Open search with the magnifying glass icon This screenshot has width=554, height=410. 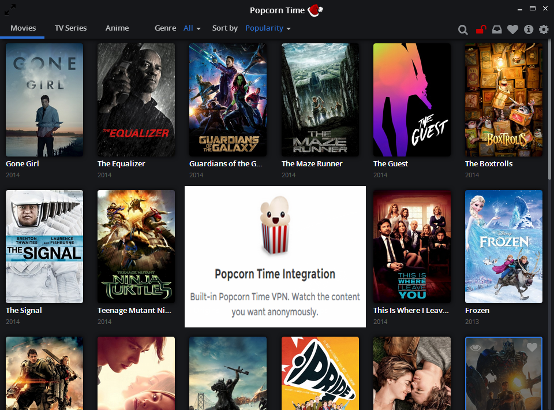463,29
